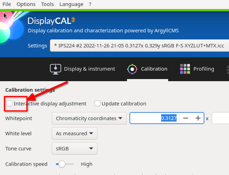Decrease whitepoint x with minus button
Viewport: 229px width, 175px height.
[x=186, y=118]
